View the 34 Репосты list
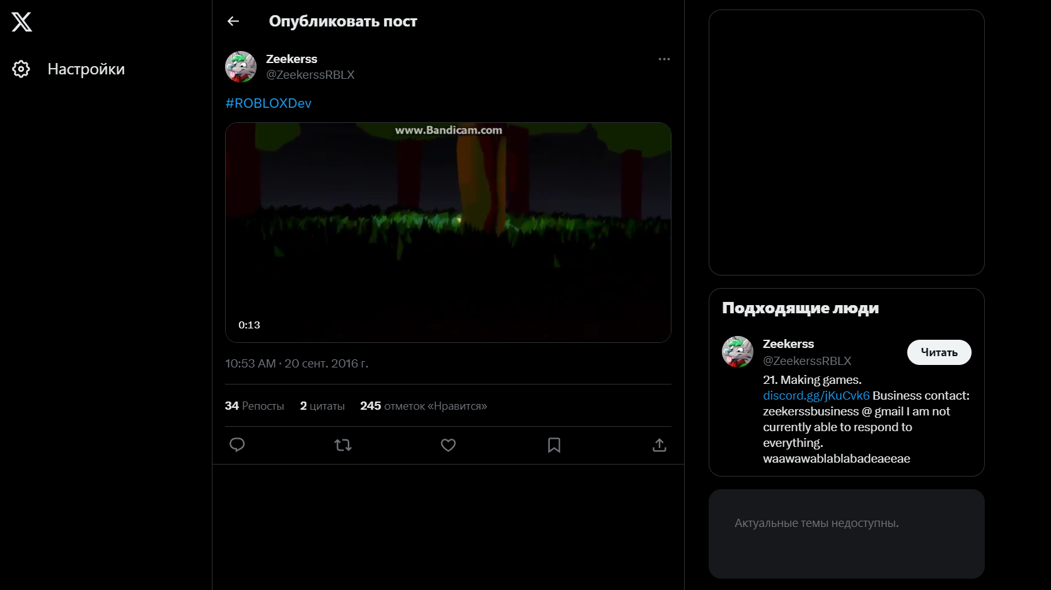 (x=255, y=406)
